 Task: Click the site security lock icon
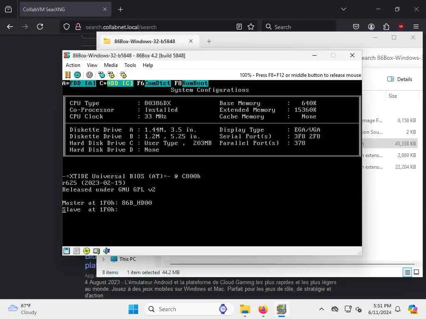point(78,27)
